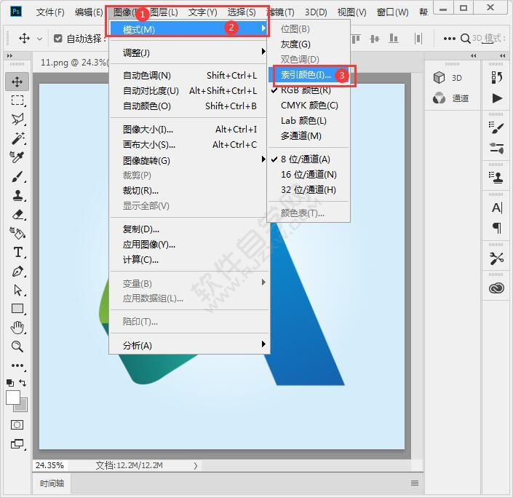Open options bar overflow three dots
Screen dimensions: 513x498
click(x=449, y=39)
